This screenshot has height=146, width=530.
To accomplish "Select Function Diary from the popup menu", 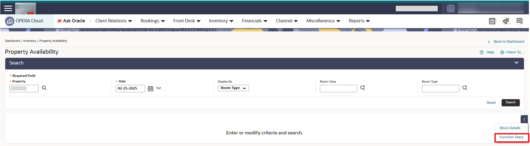I will pyautogui.click(x=511, y=137).
